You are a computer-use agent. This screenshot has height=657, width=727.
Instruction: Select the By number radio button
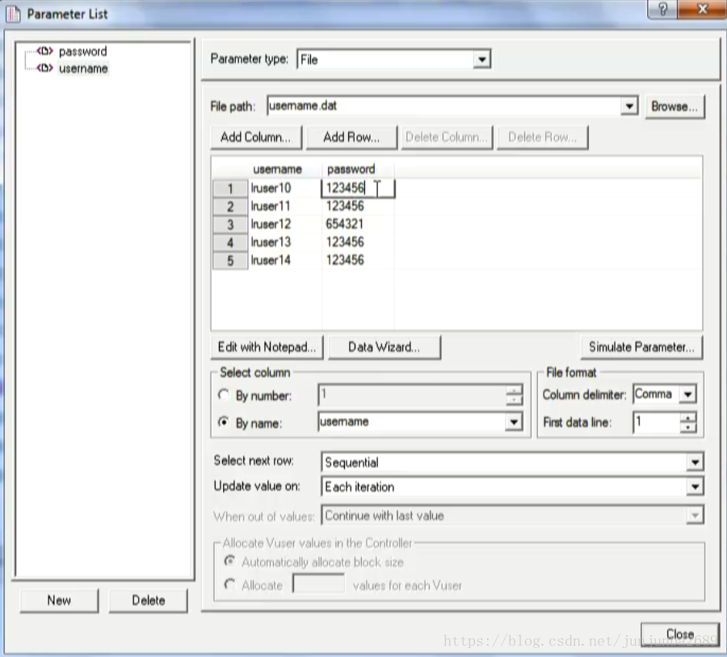(x=224, y=395)
